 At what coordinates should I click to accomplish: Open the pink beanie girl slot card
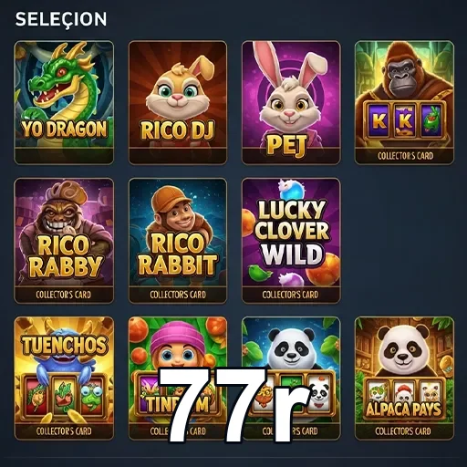pos(178,379)
